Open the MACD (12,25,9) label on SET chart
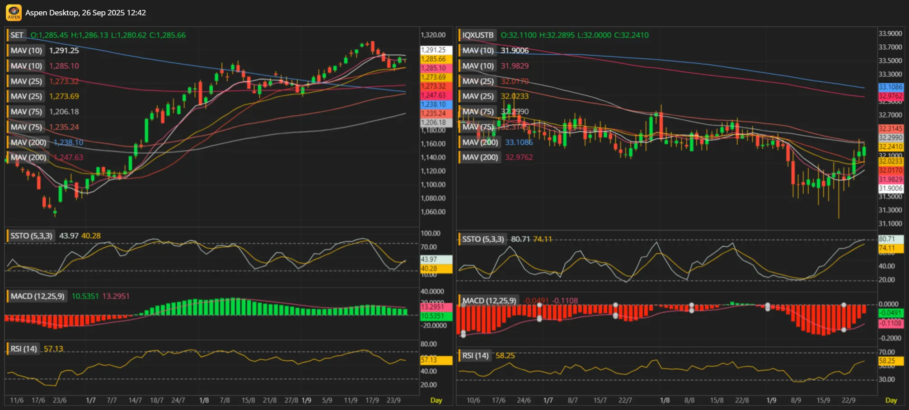909x410 pixels. (37, 296)
